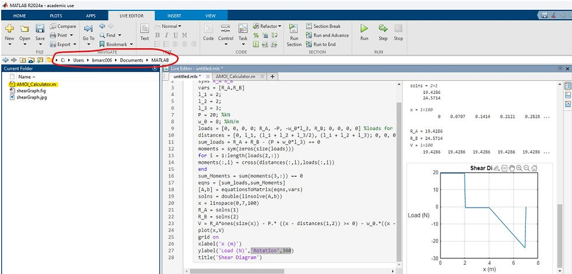Insert a Text block
This screenshot has width=572, height=274.
click(145, 33)
